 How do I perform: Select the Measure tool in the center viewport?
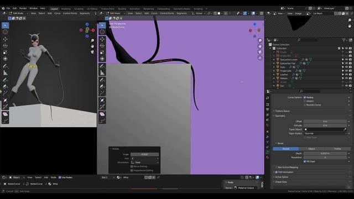coord(102,72)
